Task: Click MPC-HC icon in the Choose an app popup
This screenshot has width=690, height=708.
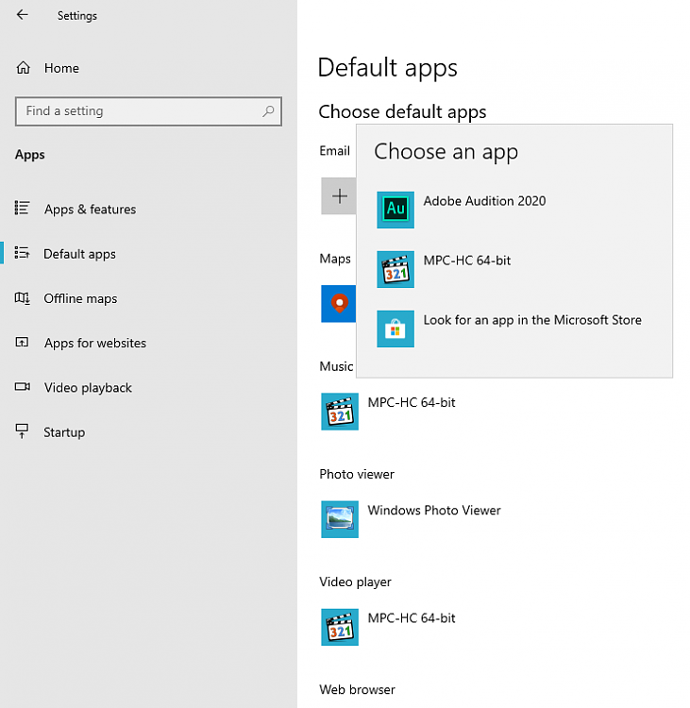Action: (395, 270)
